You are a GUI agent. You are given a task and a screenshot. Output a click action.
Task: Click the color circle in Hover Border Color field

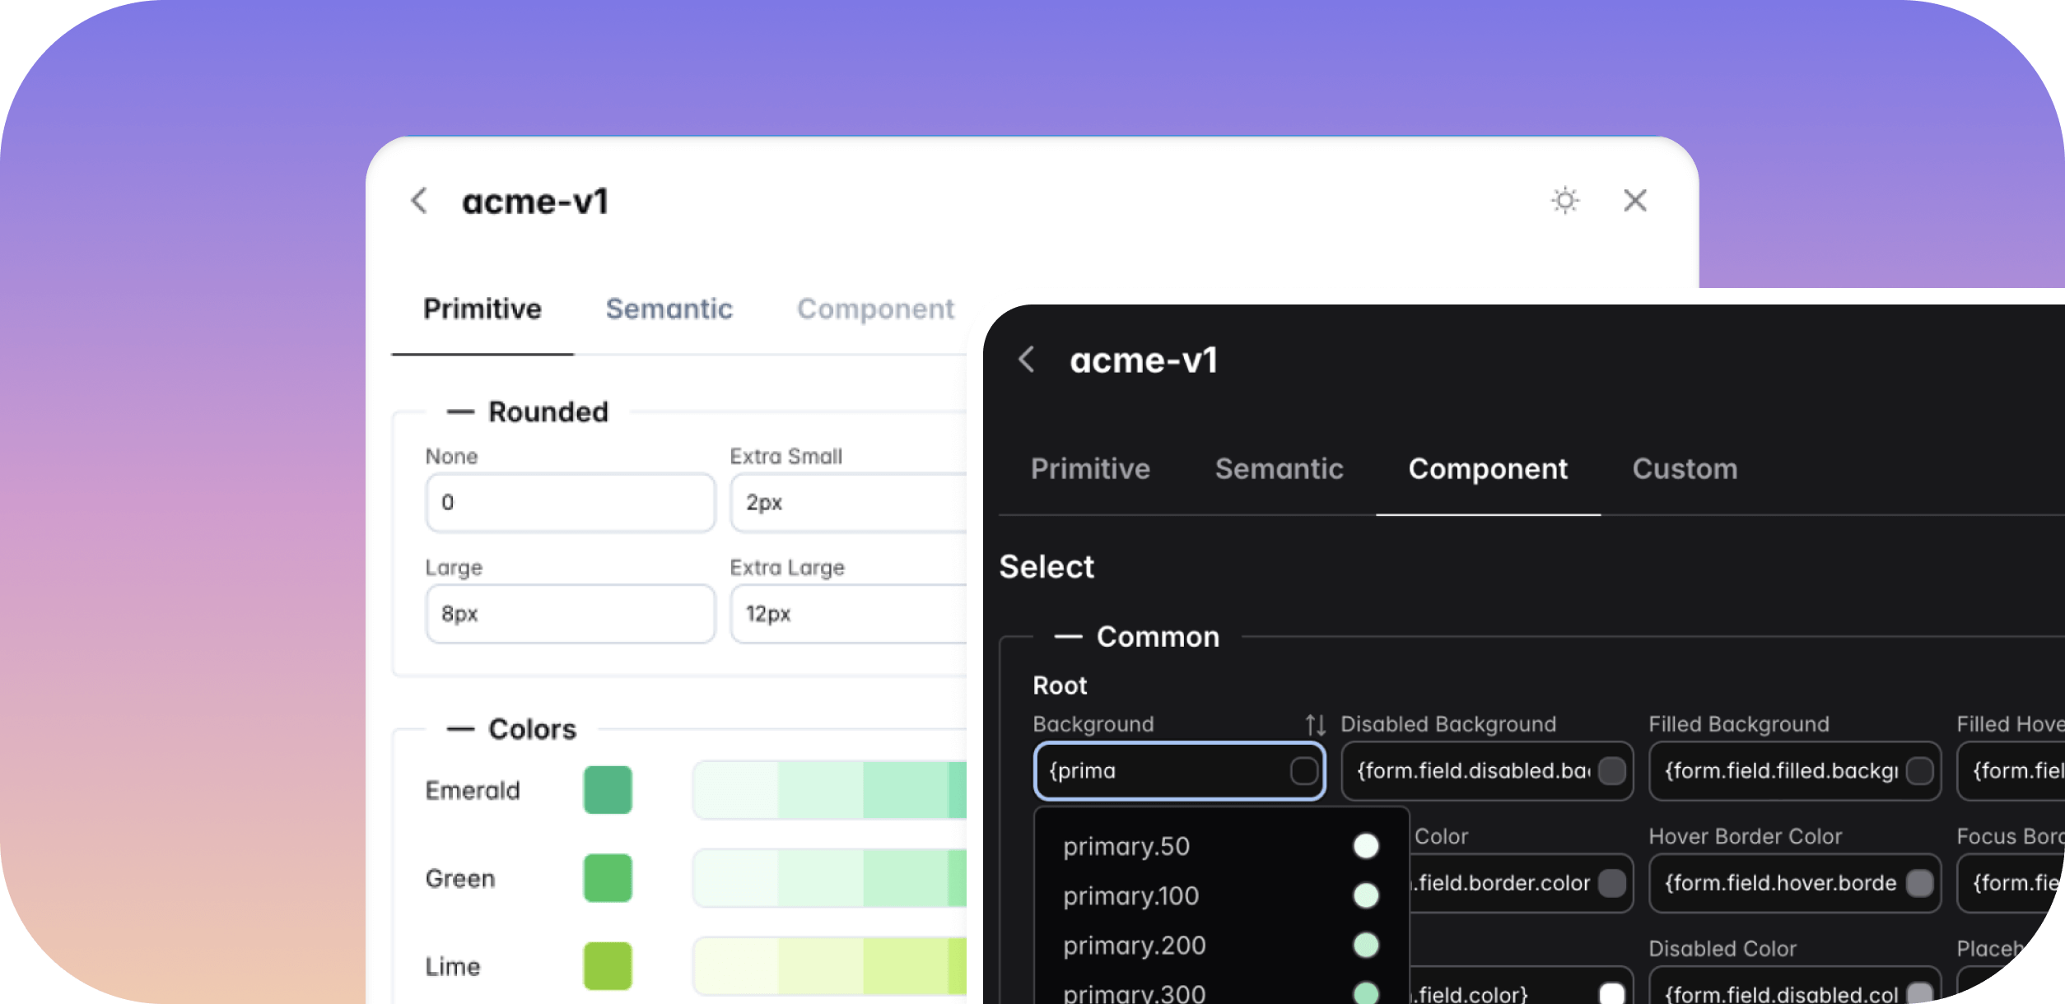[1920, 883]
